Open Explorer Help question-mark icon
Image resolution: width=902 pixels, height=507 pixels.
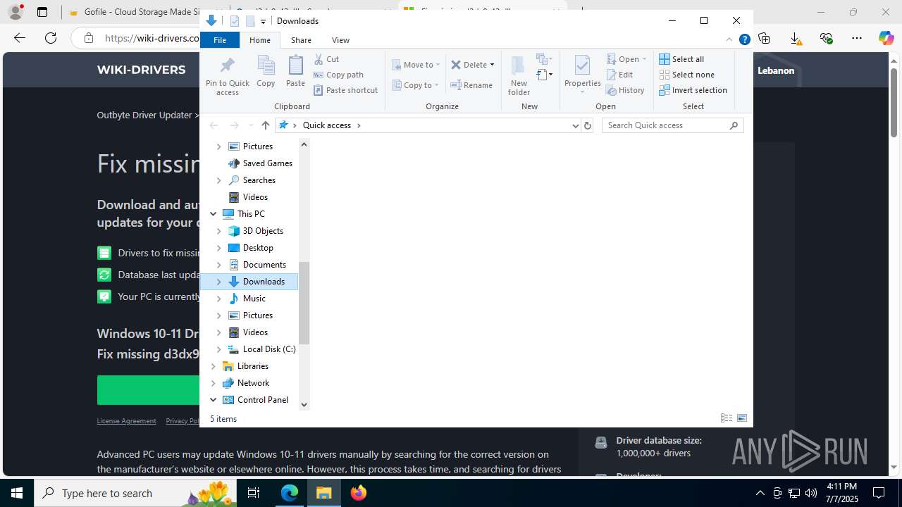click(x=744, y=40)
